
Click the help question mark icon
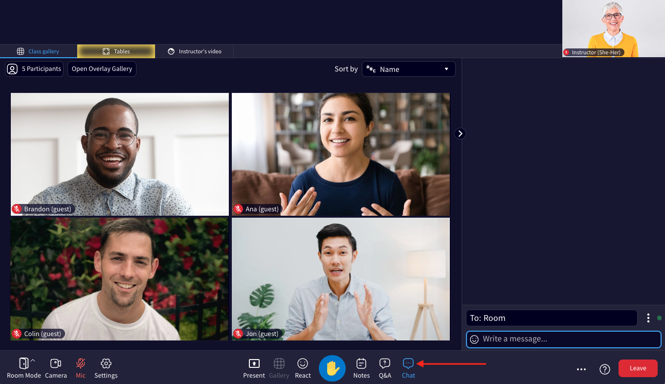pyautogui.click(x=605, y=369)
